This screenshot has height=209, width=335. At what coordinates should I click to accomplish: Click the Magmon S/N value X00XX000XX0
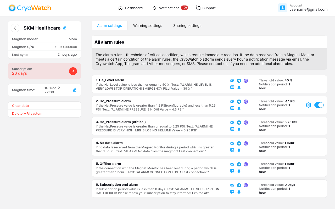coord(66,47)
